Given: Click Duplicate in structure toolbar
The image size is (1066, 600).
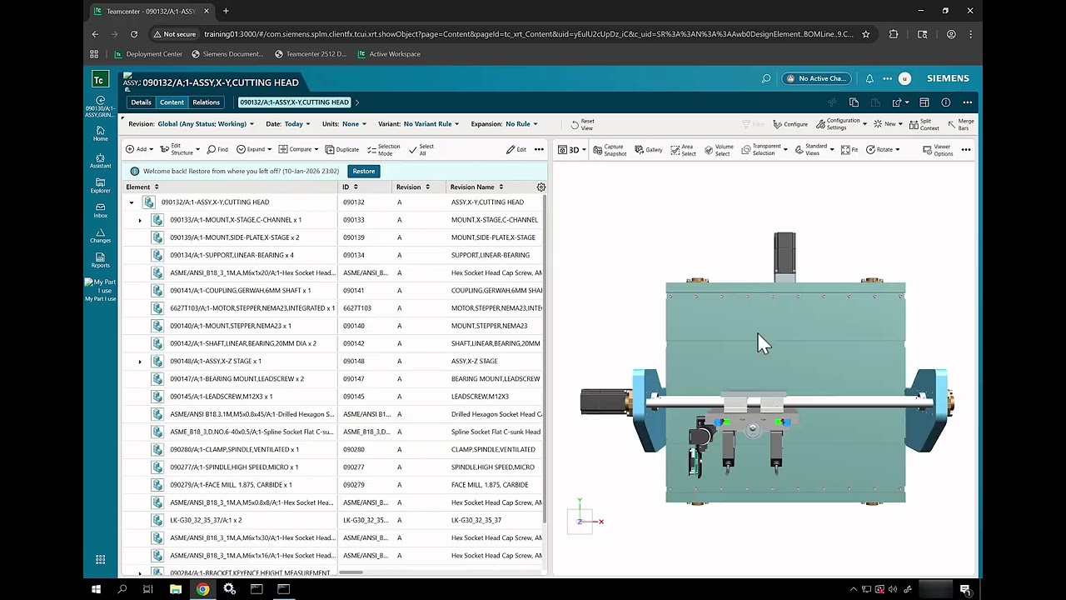Looking at the screenshot, I should coord(342,149).
